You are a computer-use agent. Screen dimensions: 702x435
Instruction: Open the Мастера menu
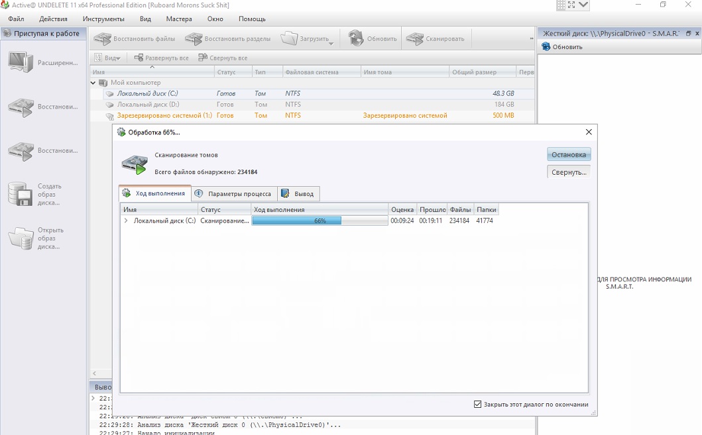[x=179, y=19]
